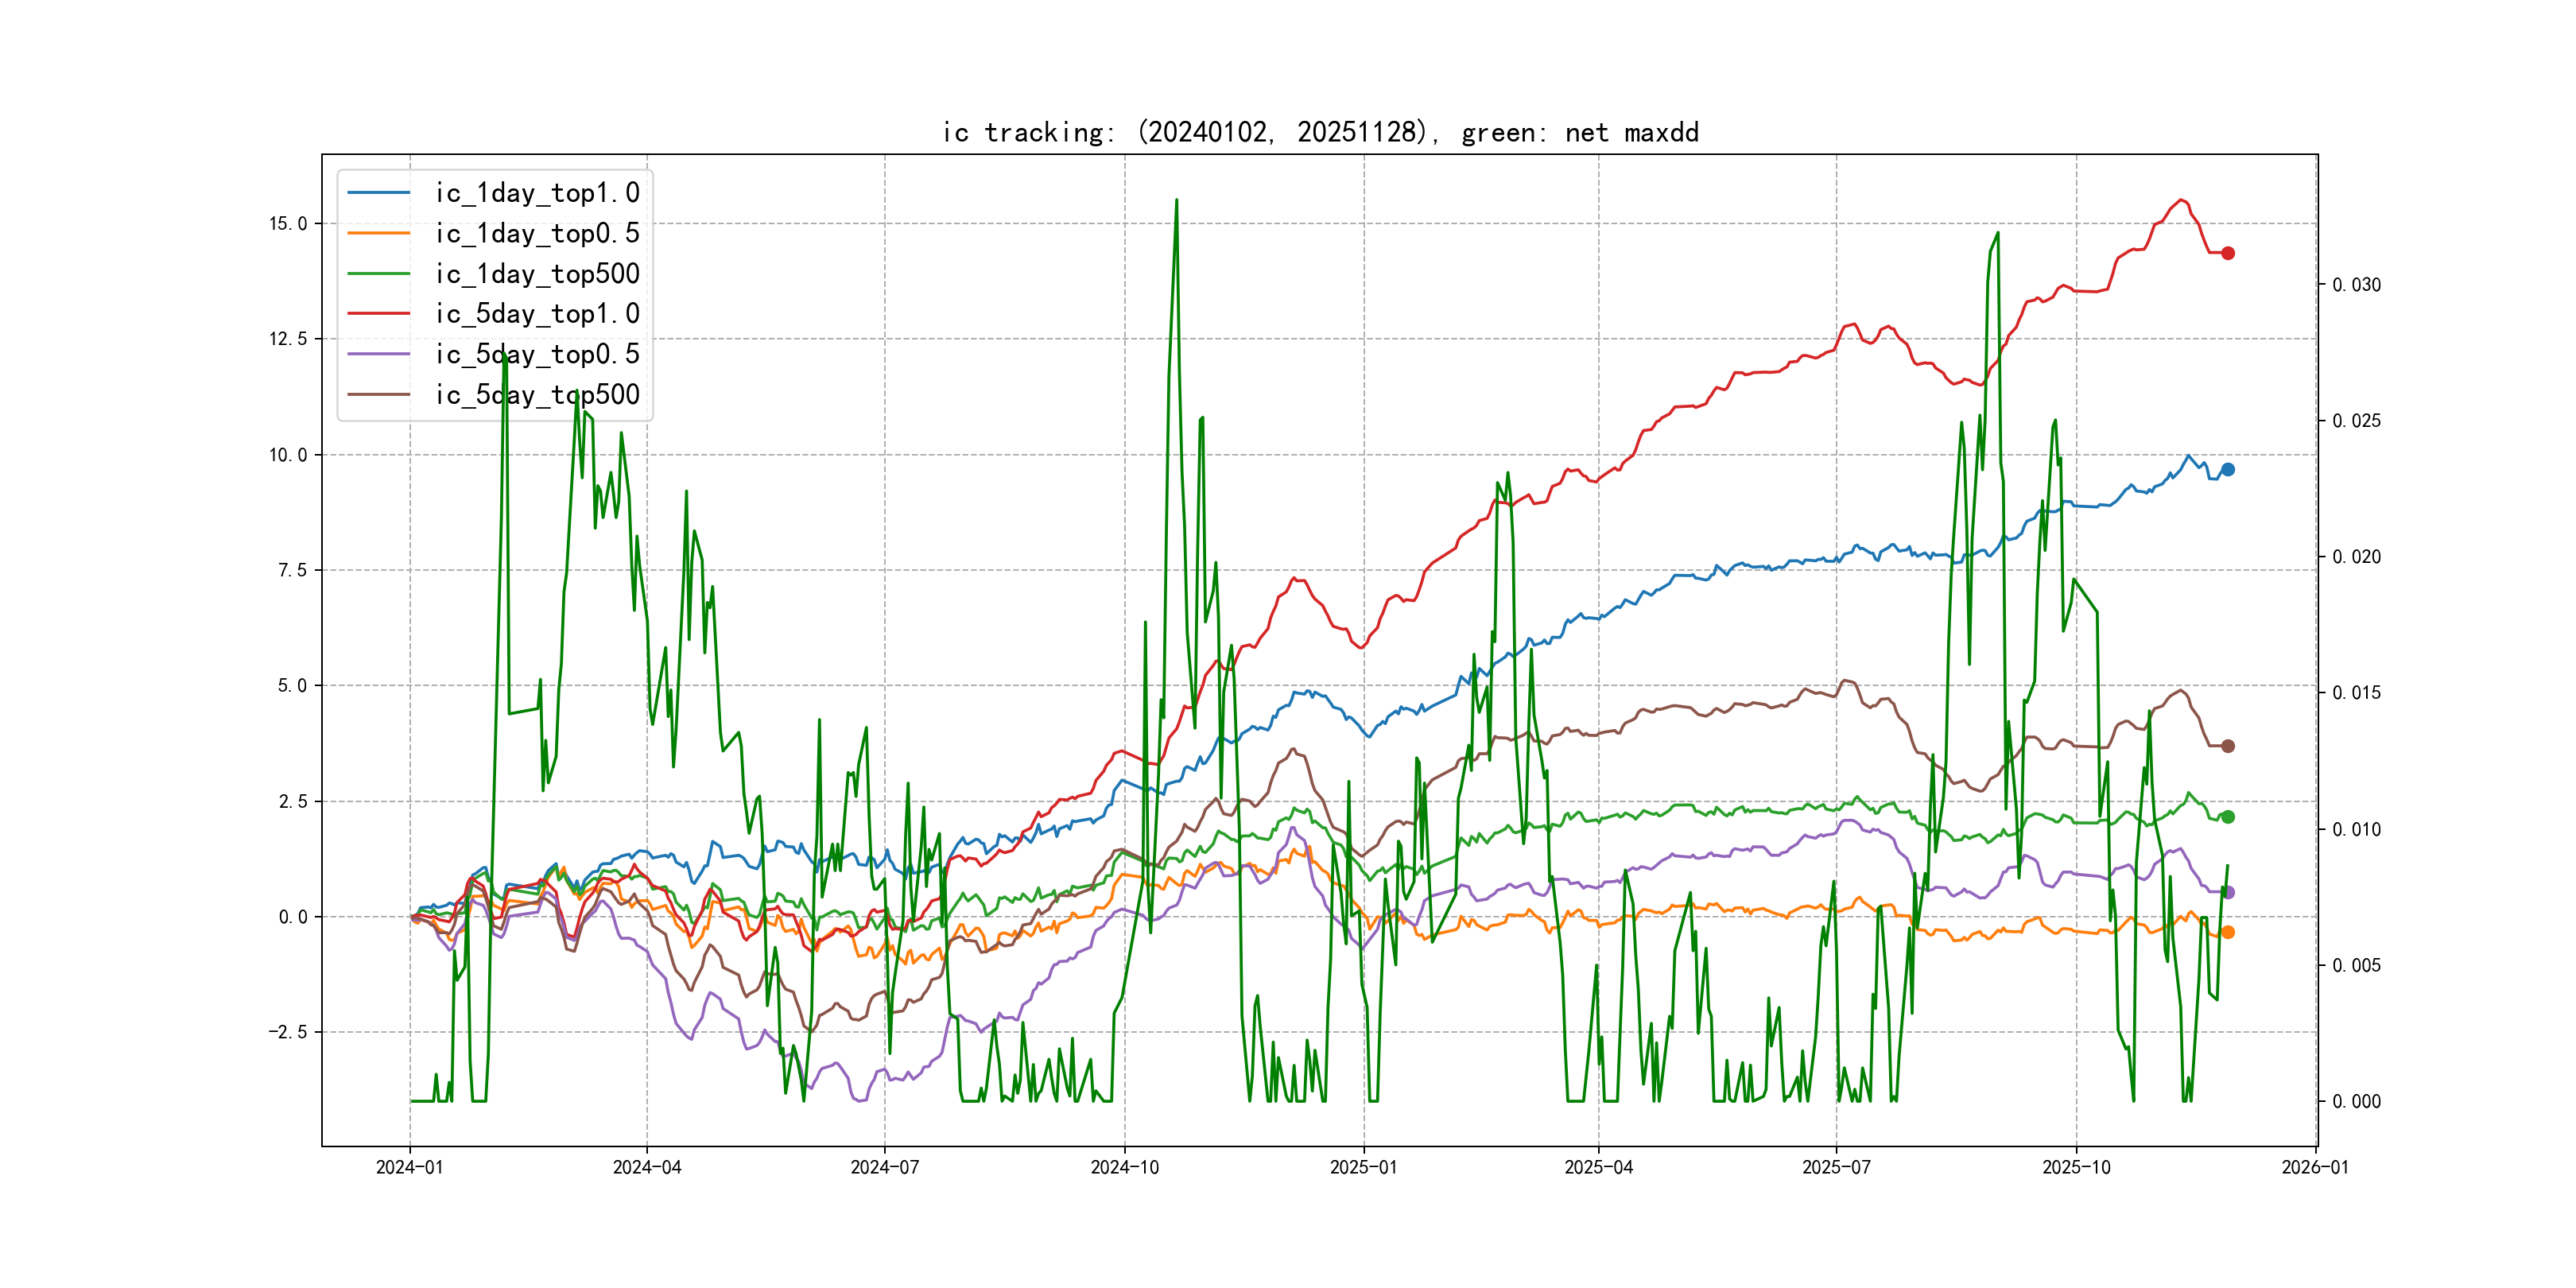Image resolution: width=2576 pixels, height=1288 pixels.
Task: Click the 0.030 right y-axis tick label
Action: 2356,285
